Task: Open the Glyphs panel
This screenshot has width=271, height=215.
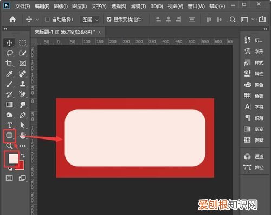Action: (254, 52)
